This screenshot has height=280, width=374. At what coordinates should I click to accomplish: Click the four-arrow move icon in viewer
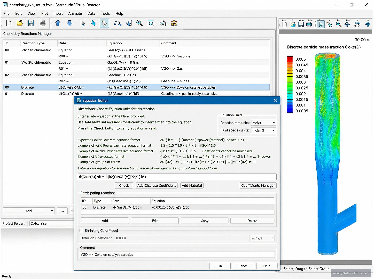click(347, 24)
